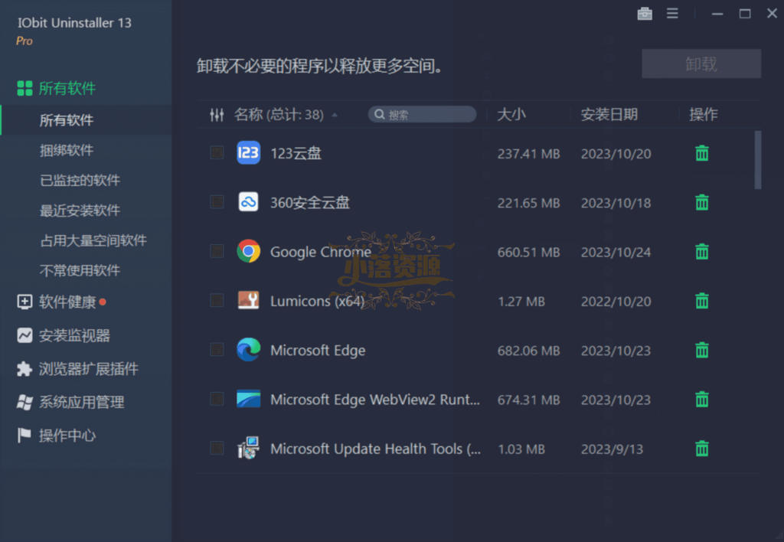Click trash icon for 123云盘

pos(702,153)
